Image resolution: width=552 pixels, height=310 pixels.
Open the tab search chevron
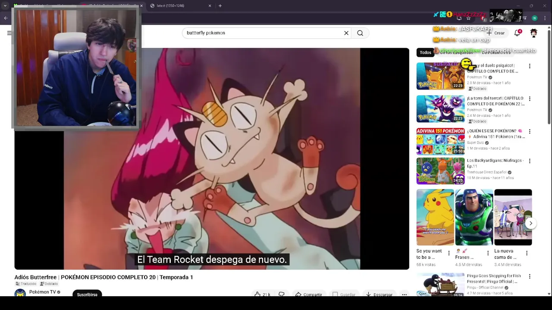(5, 6)
